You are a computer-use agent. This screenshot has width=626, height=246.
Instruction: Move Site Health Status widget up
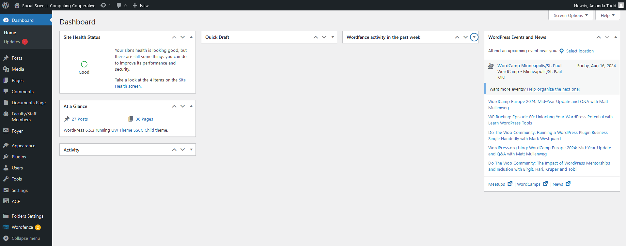point(174,37)
